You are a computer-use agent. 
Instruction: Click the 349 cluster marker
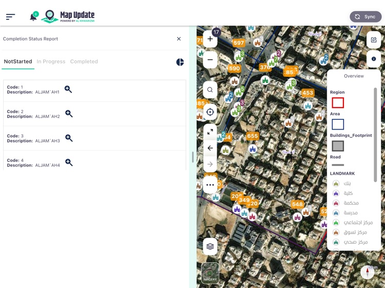tap(244, 200)
